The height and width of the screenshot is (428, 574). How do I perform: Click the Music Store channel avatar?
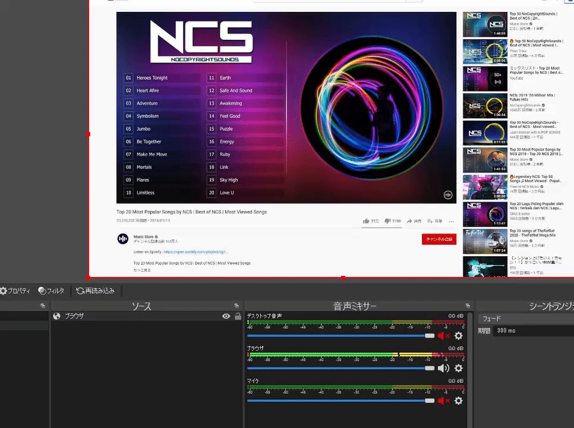coord(123,239)
